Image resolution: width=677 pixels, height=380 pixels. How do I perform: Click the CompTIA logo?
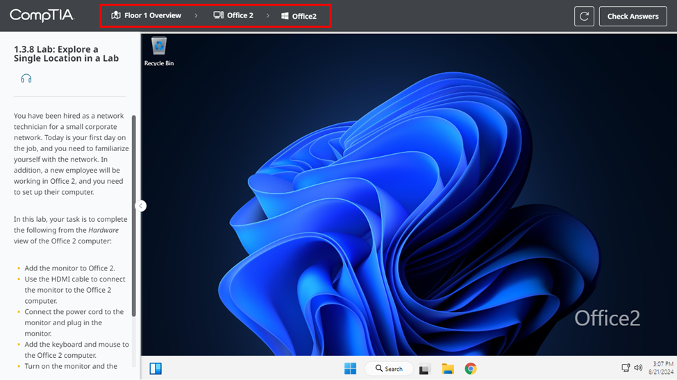click(41, 15)
